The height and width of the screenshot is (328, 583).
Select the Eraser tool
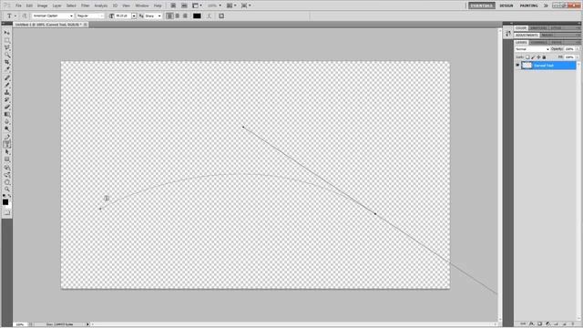click(x=6, y=108)
